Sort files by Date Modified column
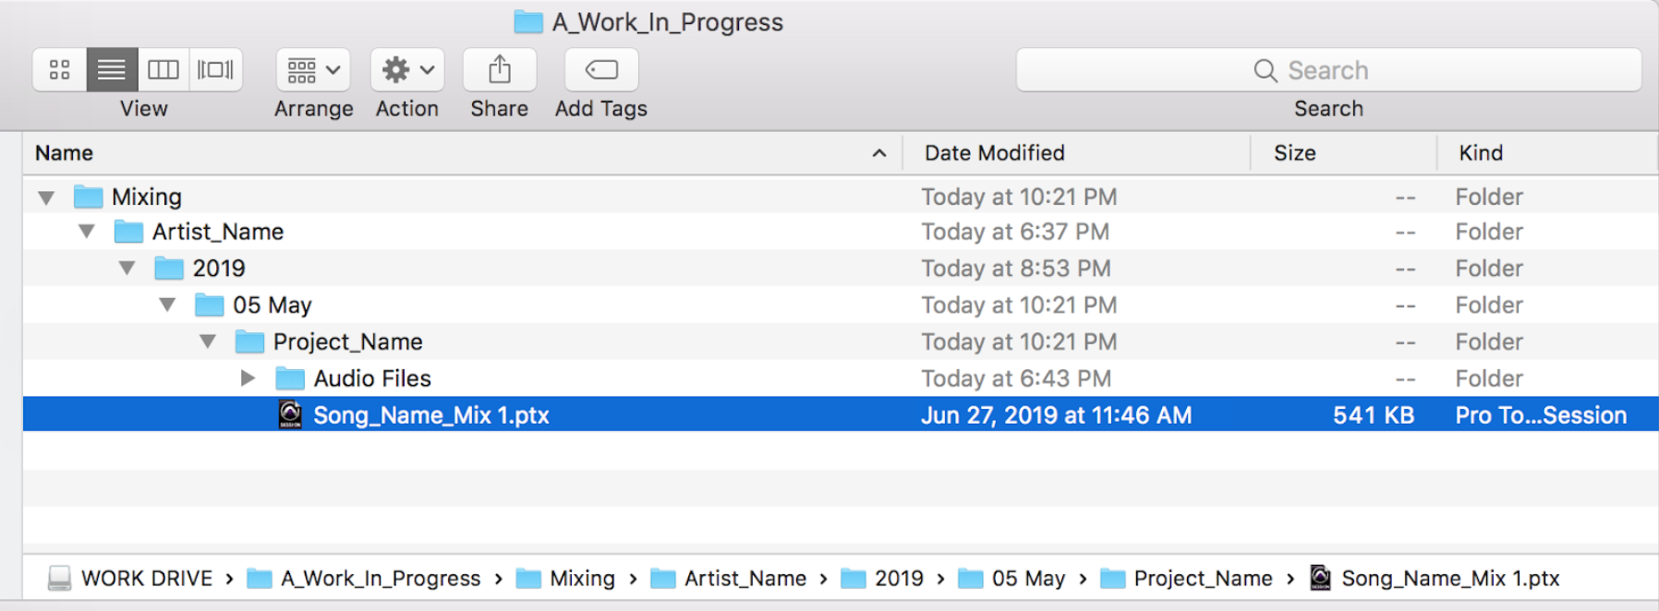Screen dimensions: 1659x611 [x=994, y=153]
